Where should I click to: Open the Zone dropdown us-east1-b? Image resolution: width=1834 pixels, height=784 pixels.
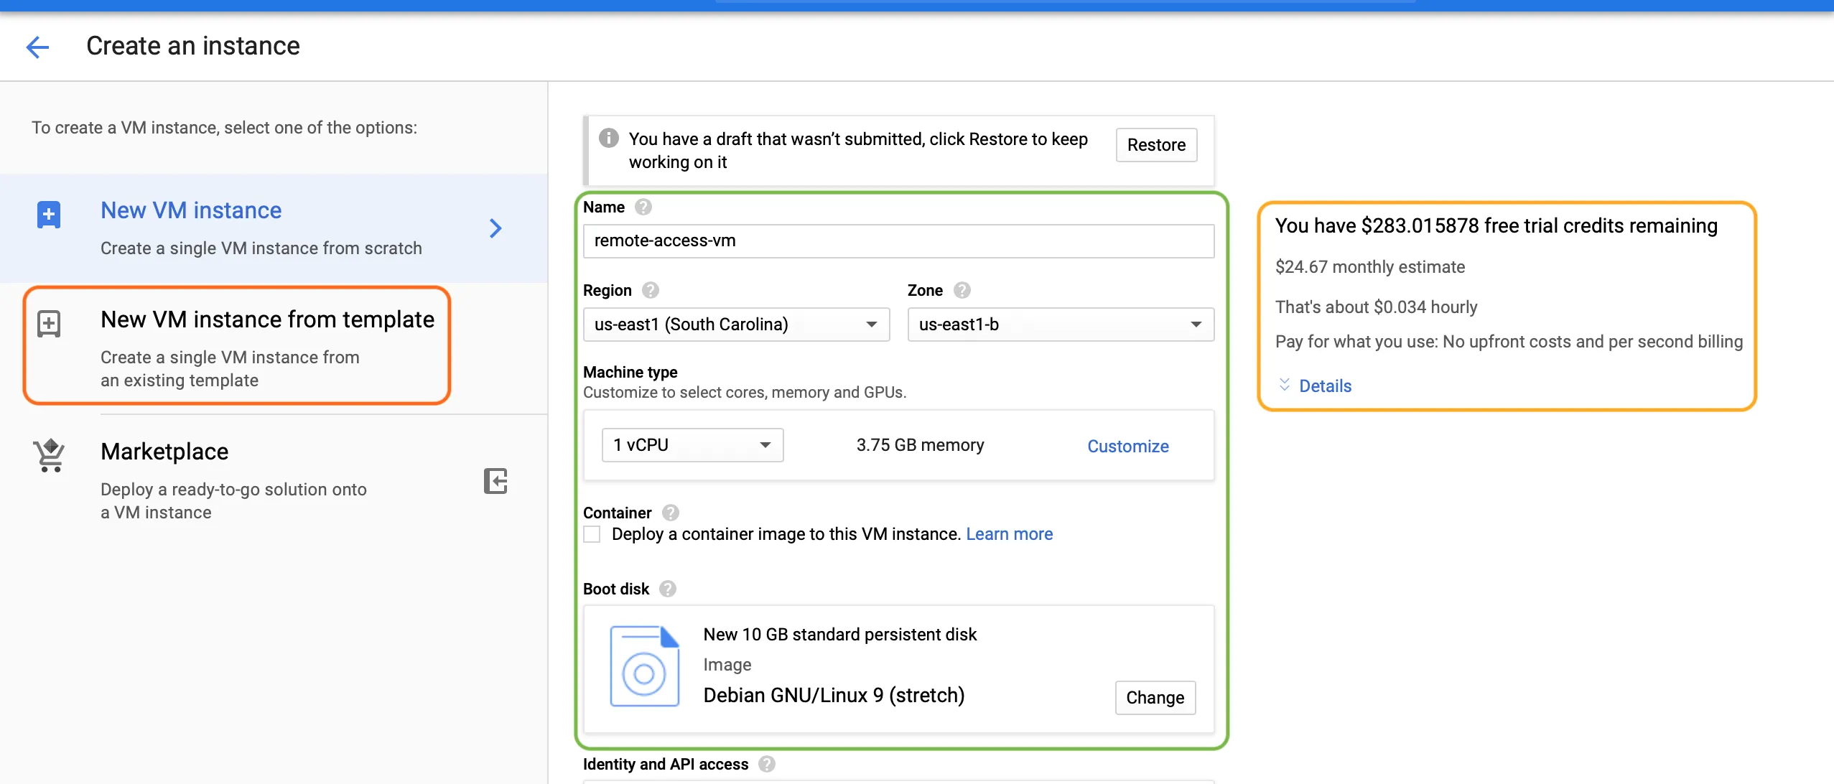click(x=1060, y=325)
